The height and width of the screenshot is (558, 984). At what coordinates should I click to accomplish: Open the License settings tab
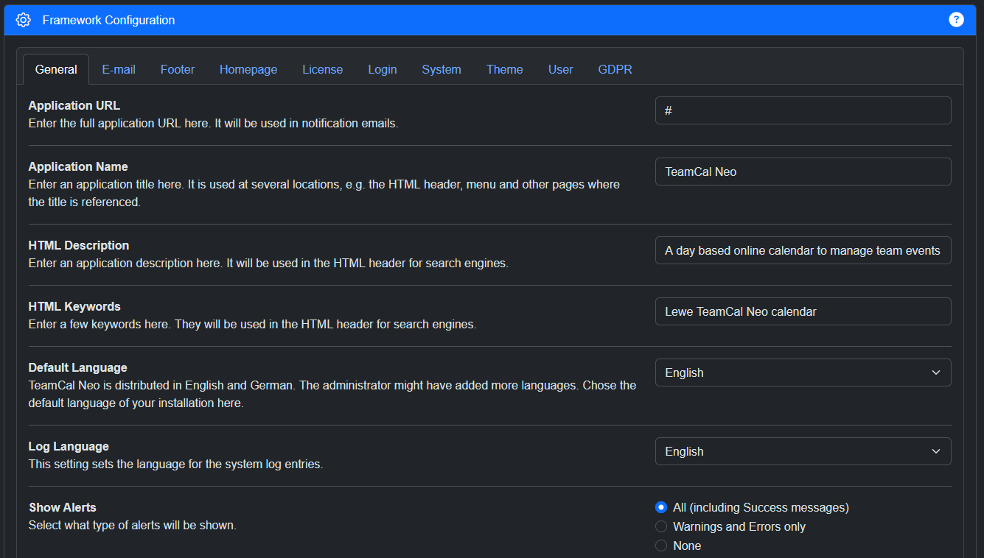(322, 69)
